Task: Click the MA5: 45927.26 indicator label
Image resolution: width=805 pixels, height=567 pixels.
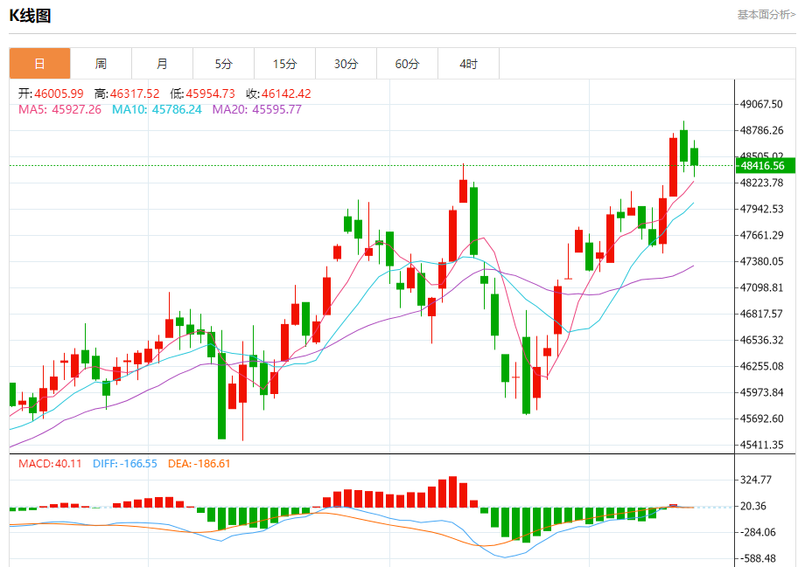Action: tap(59, 110)
